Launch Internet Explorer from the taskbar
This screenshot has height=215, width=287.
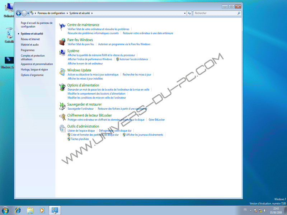pyautogui.click(x=18, y=210)
